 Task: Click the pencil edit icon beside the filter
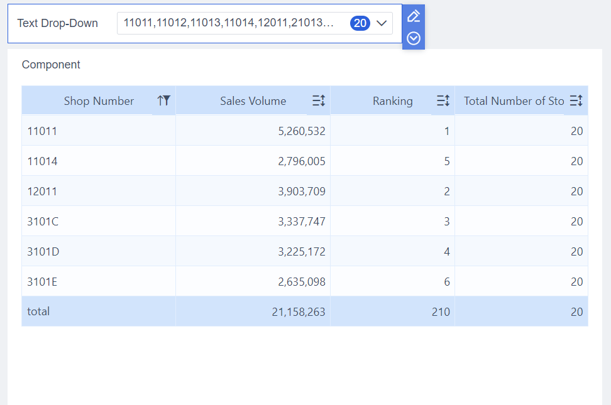[413, 15]
